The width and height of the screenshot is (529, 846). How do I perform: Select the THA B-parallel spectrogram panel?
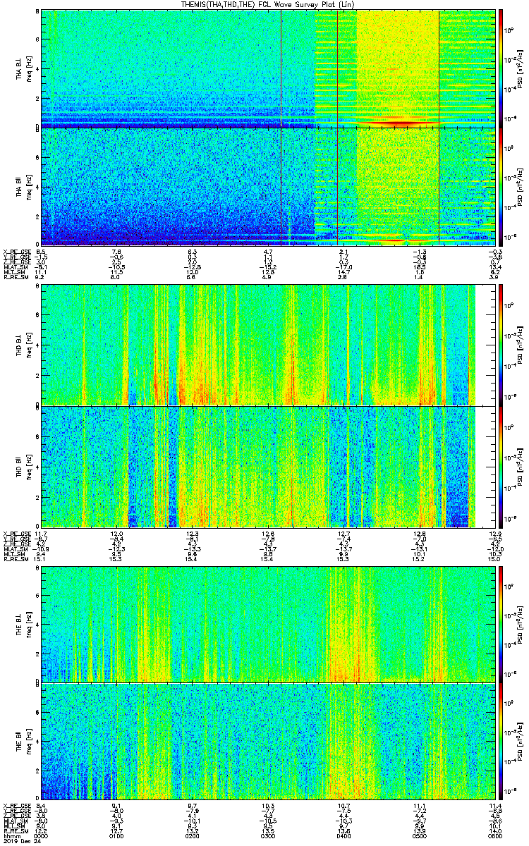(267, 186)
